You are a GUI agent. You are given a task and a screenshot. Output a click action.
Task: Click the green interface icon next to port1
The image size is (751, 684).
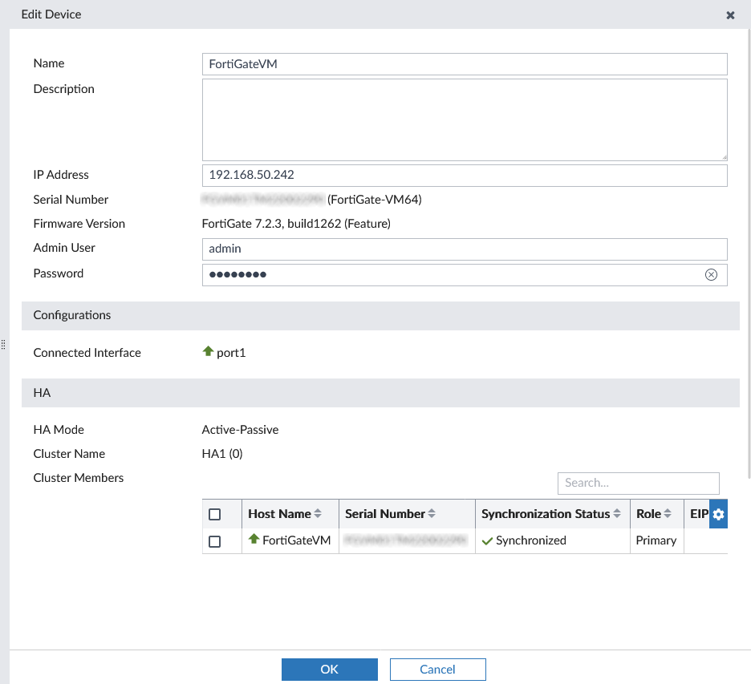207,352
